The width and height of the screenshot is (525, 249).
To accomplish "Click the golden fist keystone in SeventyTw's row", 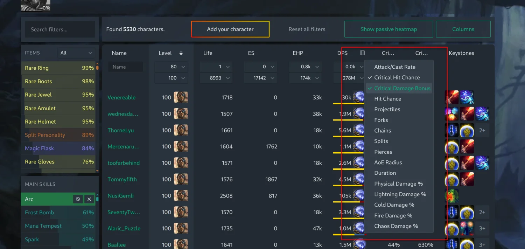I will click(467, 212).
